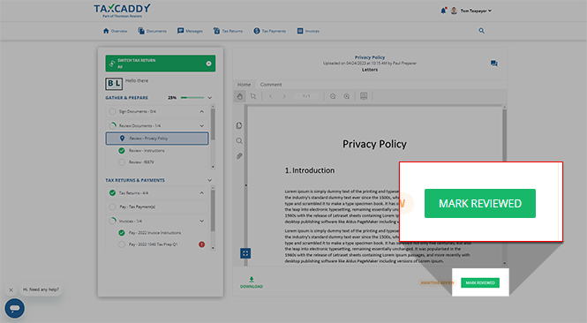Viewport: 587px width, 323px height.
Task: Open the attachments paperclip in viewer sidebar
Action: (x=239, y=155)
